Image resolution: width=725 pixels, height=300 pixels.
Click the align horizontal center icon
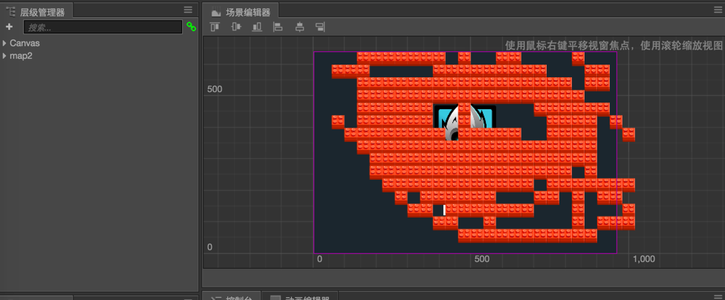299,27
